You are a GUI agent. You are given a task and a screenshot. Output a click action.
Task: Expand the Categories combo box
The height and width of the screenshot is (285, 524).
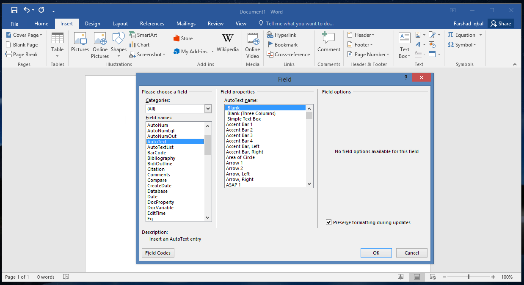(x=208, y=109)
